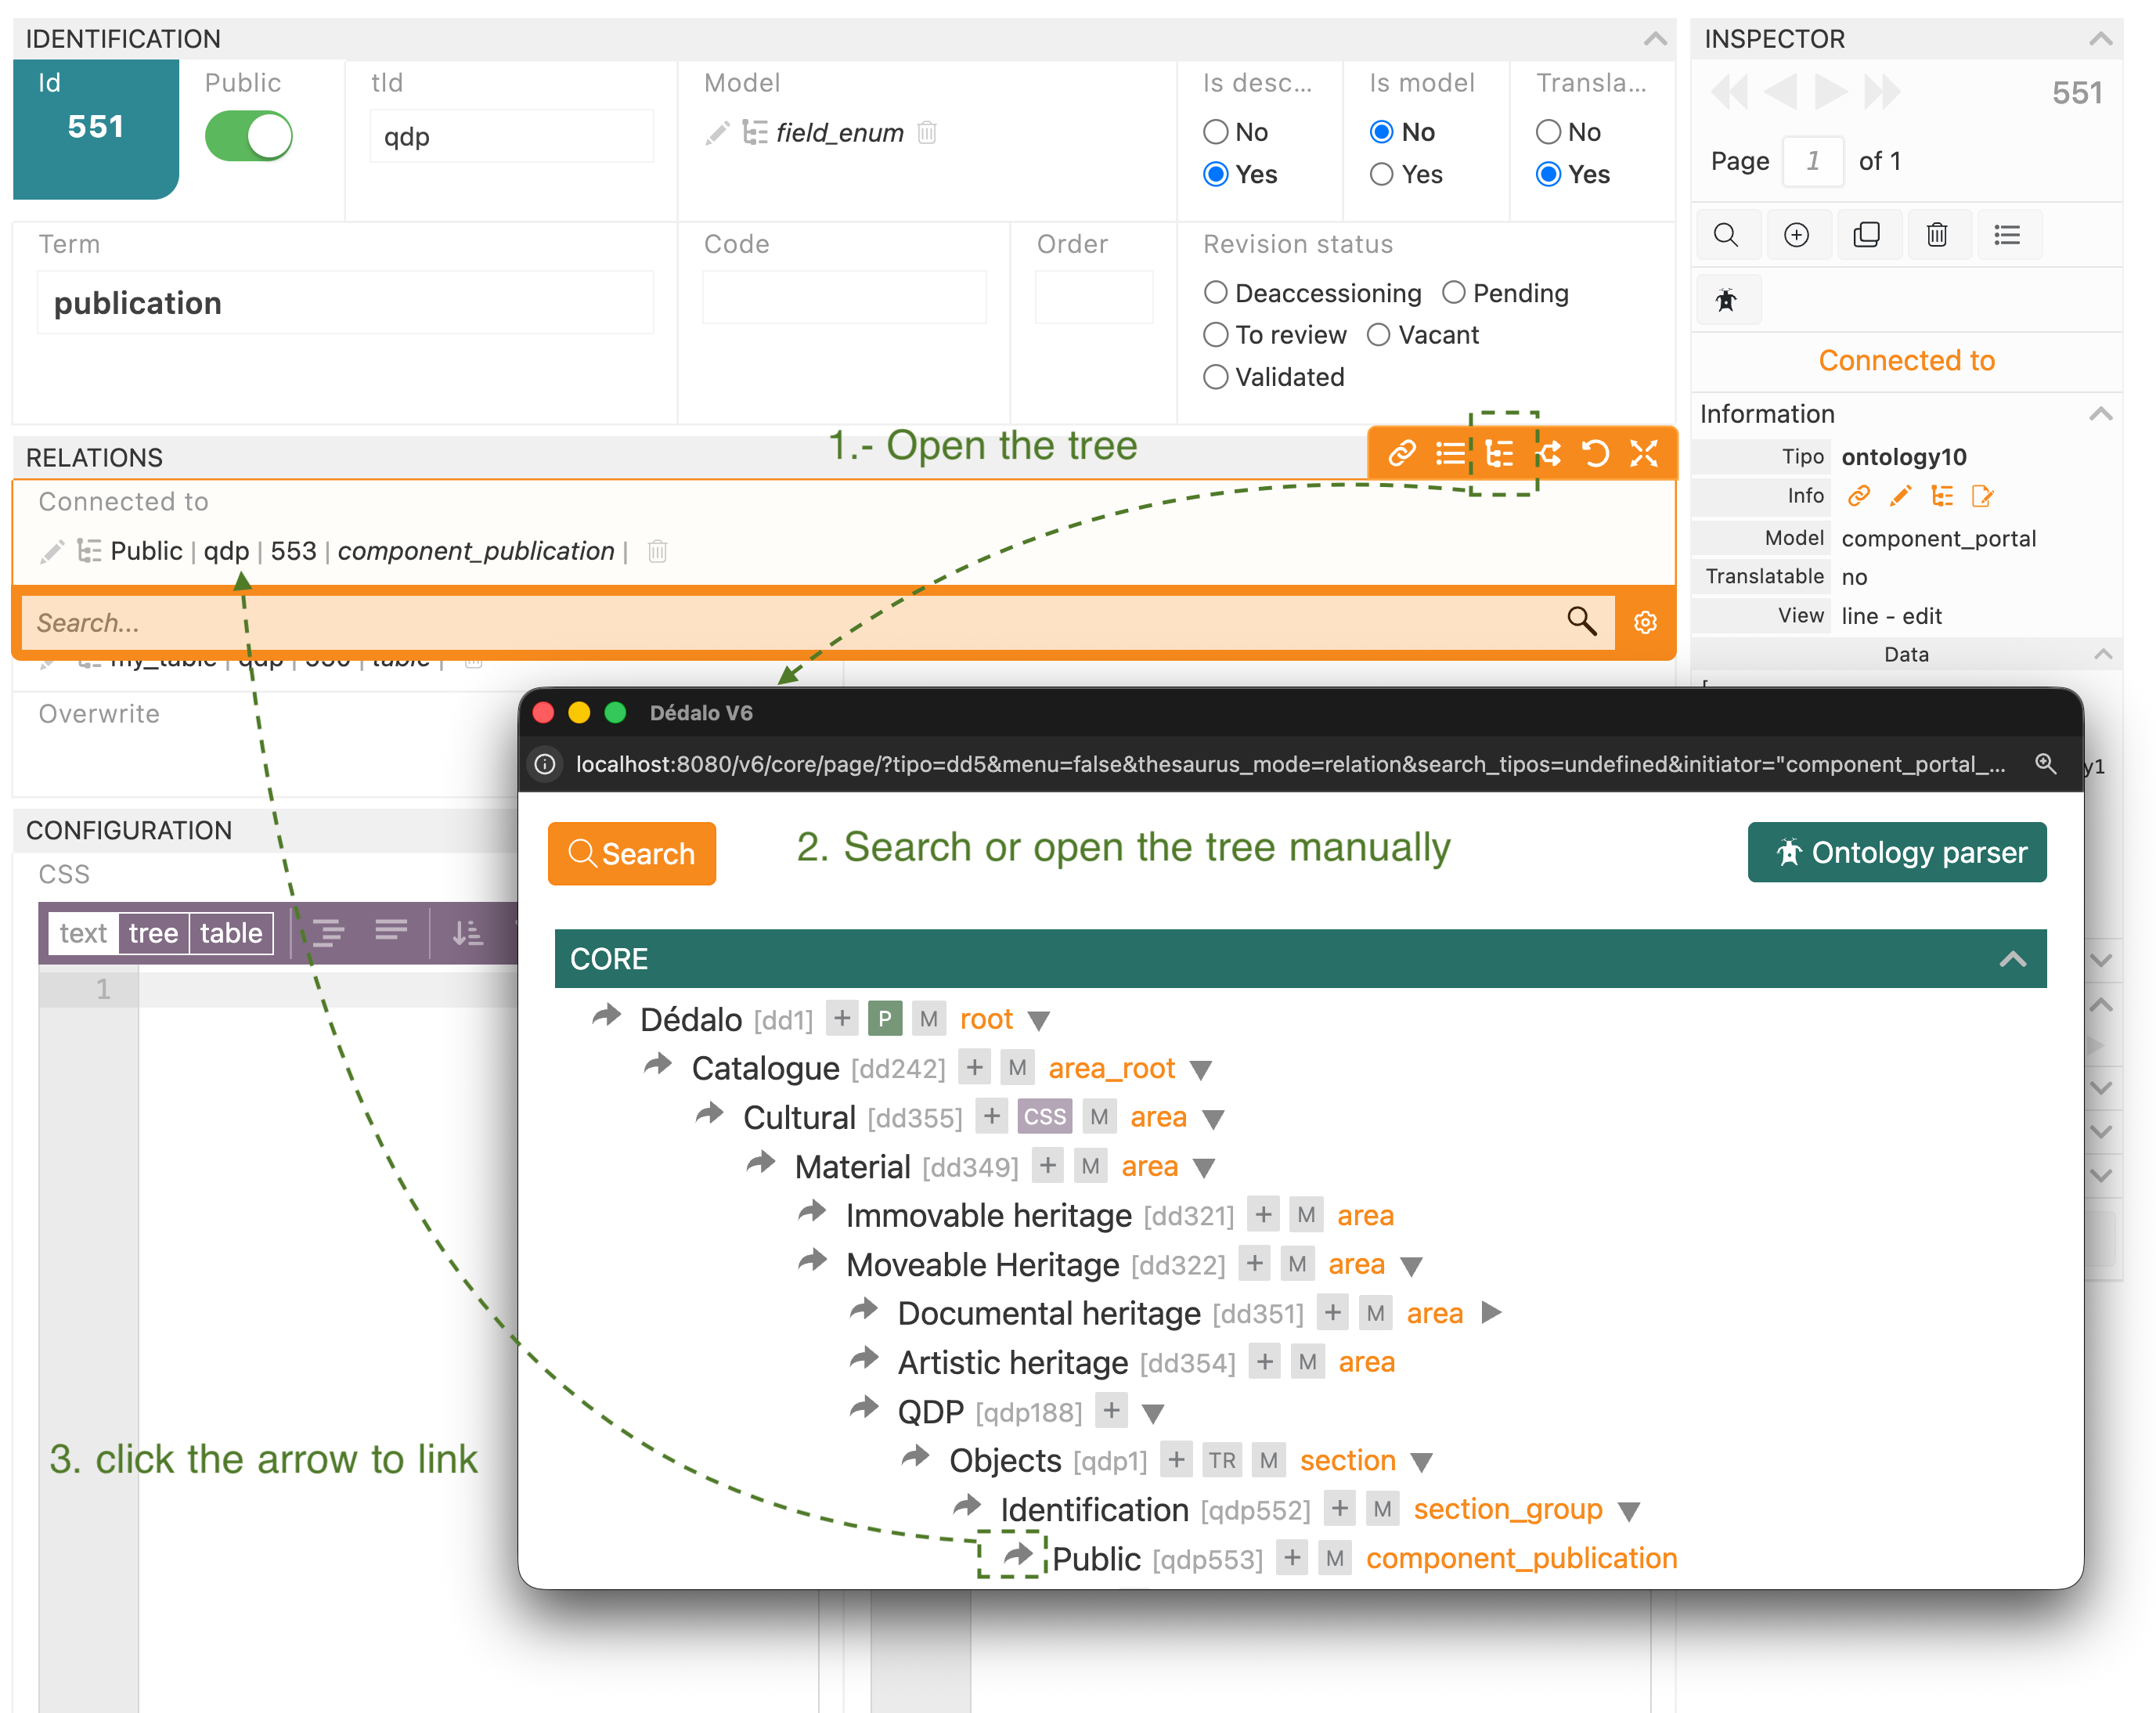Viewport: 2156px width, 1713px height.
Task: Open the Ontology parser
Action: coord(1896,852)
